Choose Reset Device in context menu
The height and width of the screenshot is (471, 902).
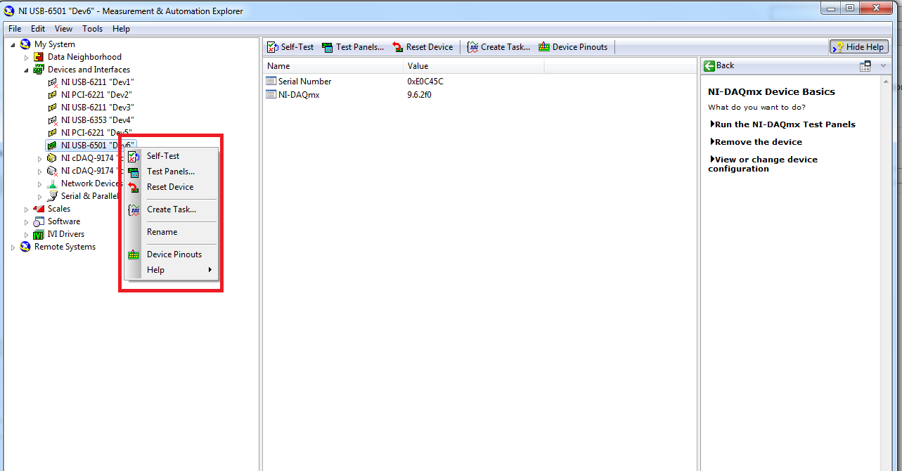click(170, 187)
